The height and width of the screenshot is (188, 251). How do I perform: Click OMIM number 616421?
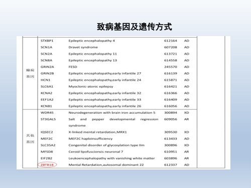[170, 86]
